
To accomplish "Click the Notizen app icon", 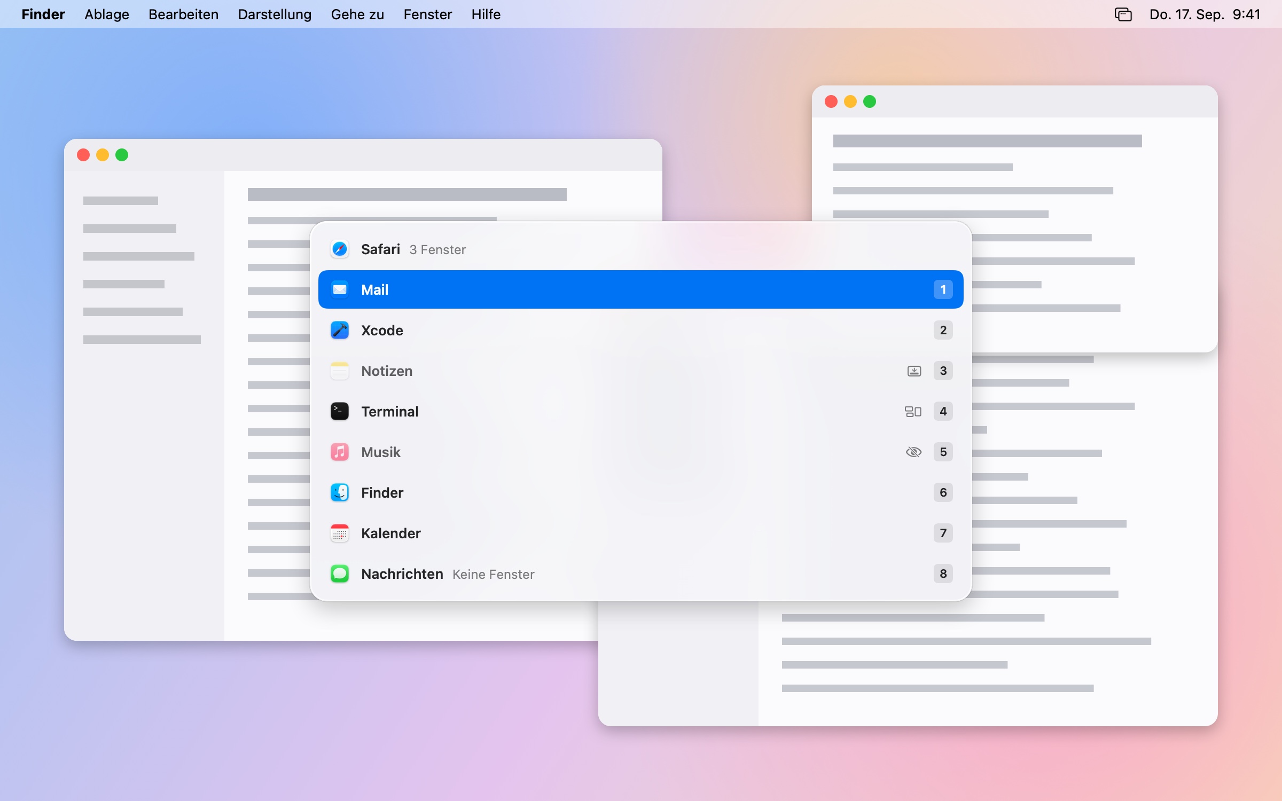I will [x=340, y=371].
